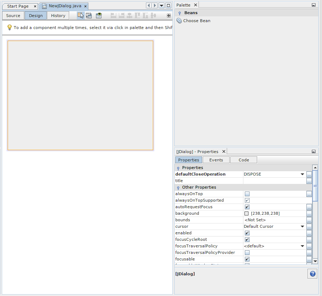322x296 pixels.
Task: Open custom editor for defaultCloseOperation
Action: [309, 174]
